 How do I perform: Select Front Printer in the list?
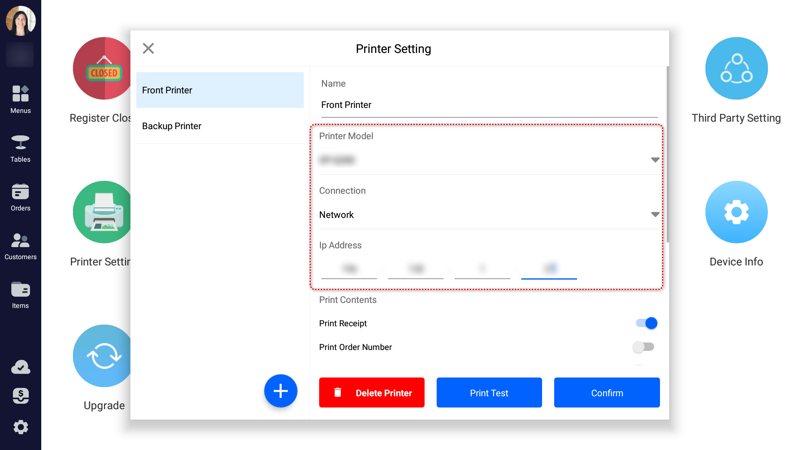coord(220,90)
